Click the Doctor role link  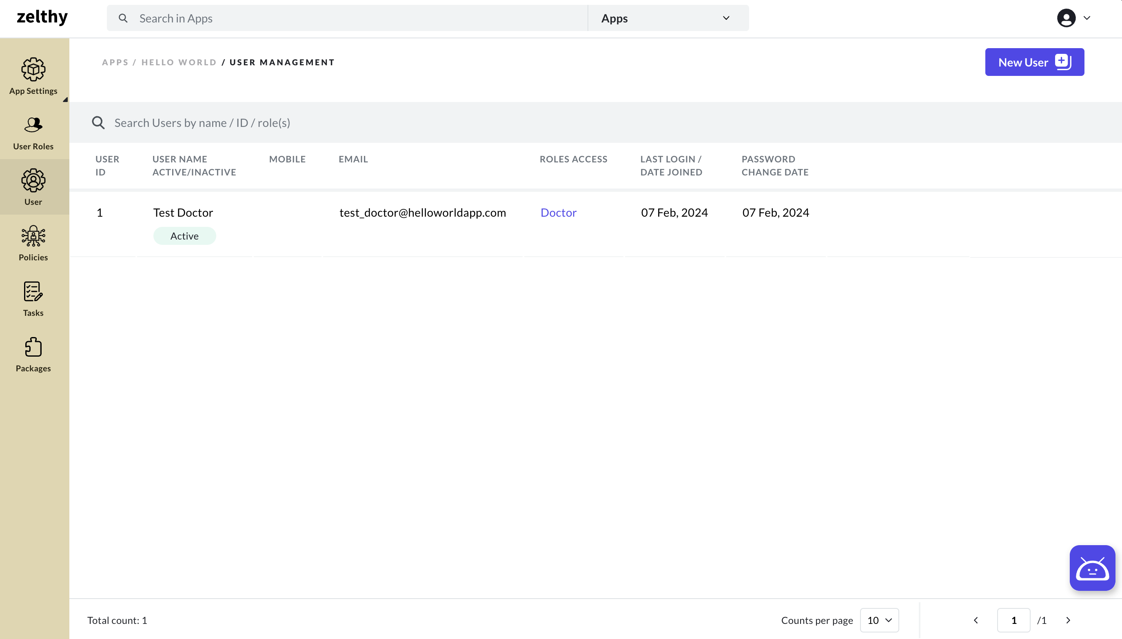click(559, 212)
